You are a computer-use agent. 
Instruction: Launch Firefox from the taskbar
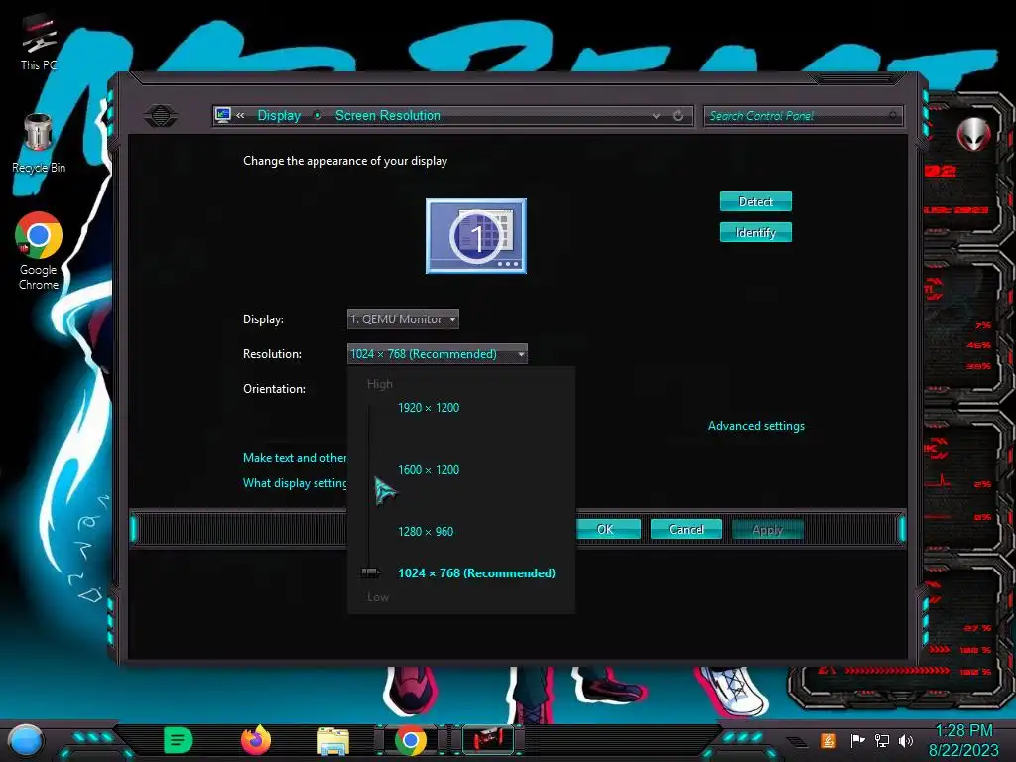click(x=255, y=740)
